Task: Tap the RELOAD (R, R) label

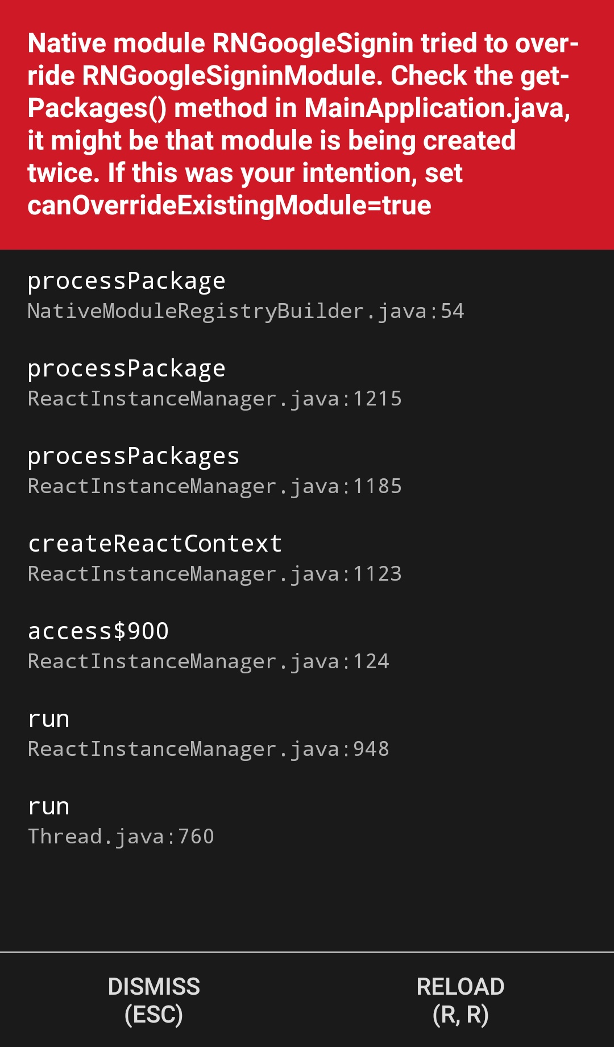Action: (x=460, y=998)
